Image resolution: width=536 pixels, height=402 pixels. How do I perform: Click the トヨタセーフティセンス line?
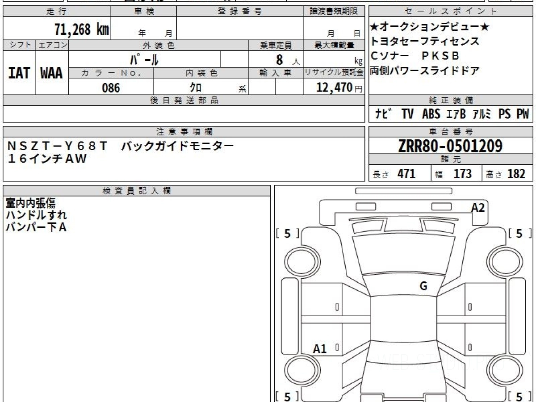click(x=425, y=42)
